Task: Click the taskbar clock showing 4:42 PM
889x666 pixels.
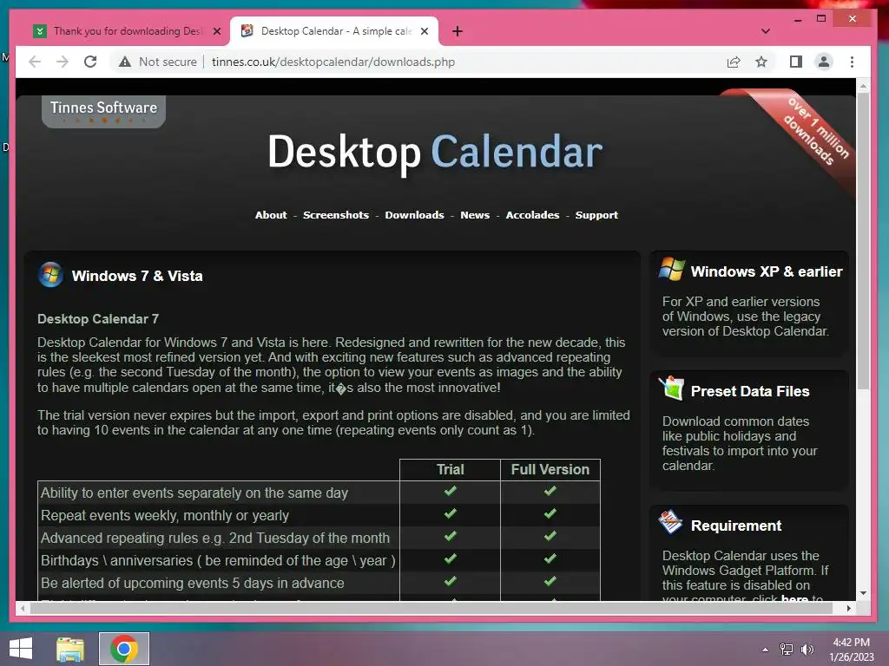Action: tap(852, 650)
